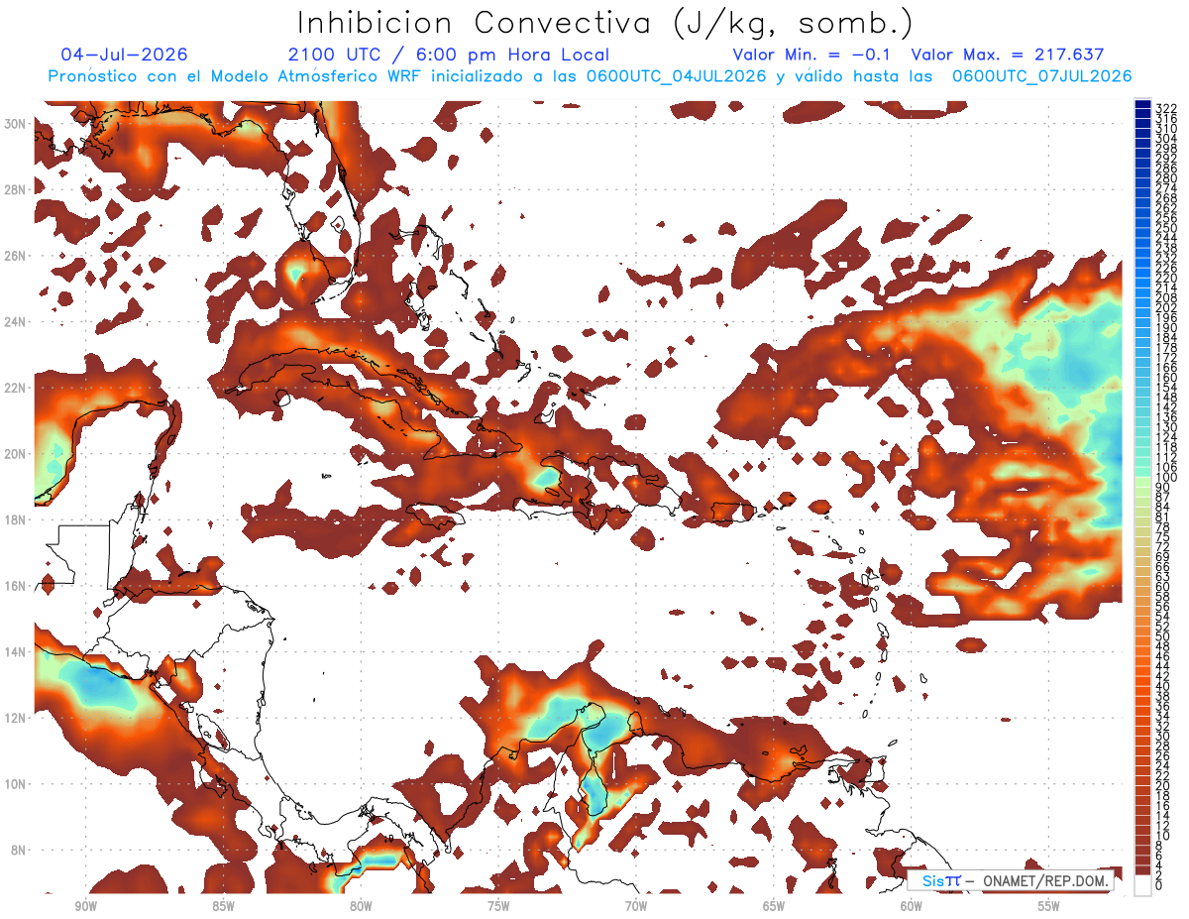Click the '55W' longitude label
Image resolution: width=1189 pixels, height=919 pixels.
1049,906
